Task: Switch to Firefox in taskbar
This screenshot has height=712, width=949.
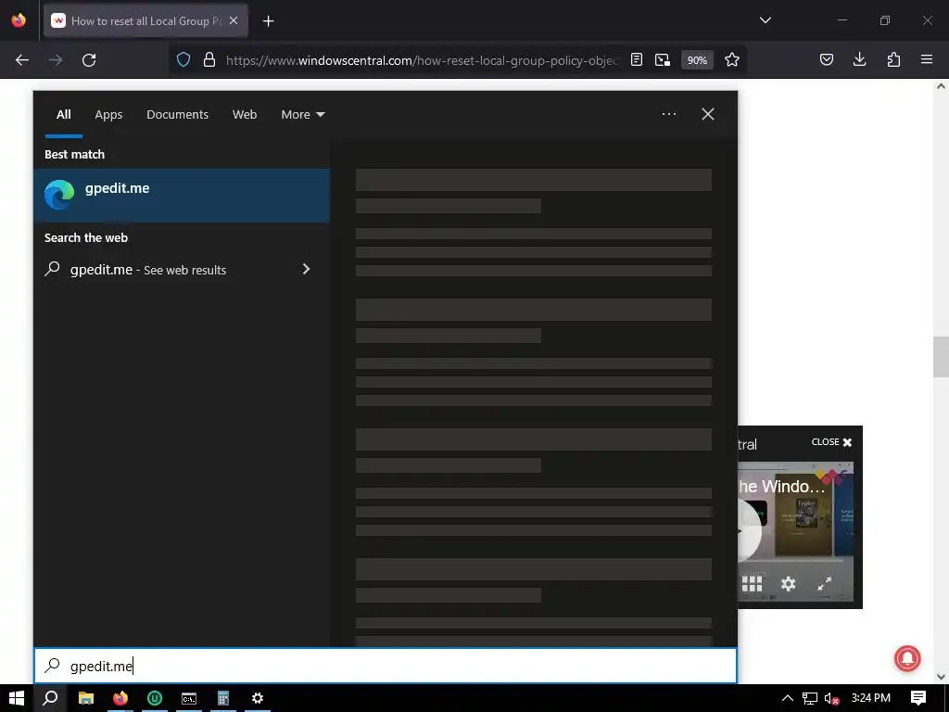Action: 120,698
